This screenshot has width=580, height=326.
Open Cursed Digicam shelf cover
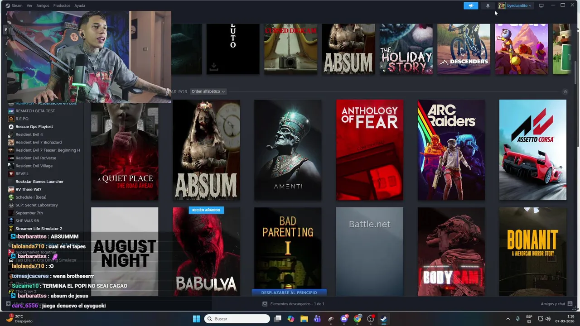[x=291, y=49]
